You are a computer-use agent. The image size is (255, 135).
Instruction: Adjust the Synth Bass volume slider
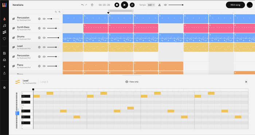(53, 28)
